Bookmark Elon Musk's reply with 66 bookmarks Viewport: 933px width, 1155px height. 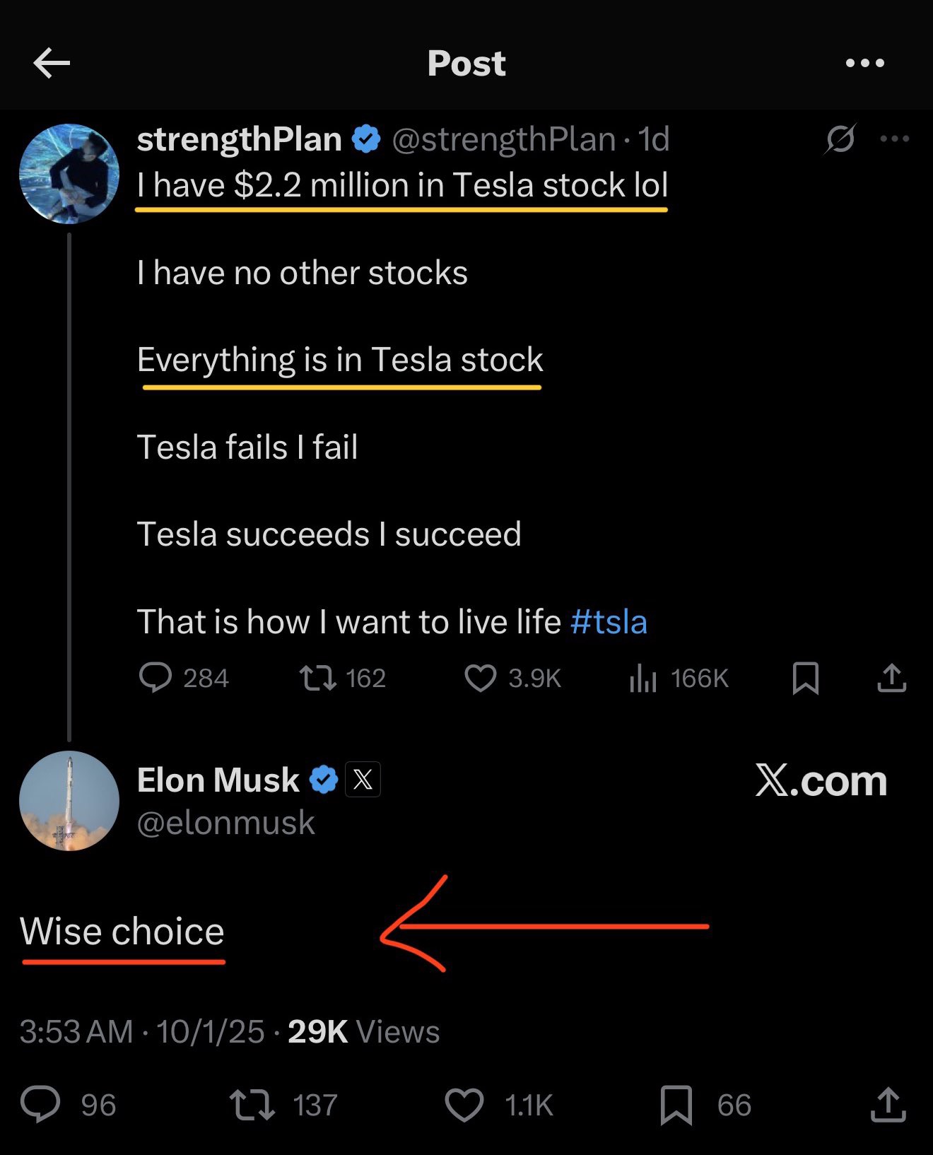coord(676,1105)
